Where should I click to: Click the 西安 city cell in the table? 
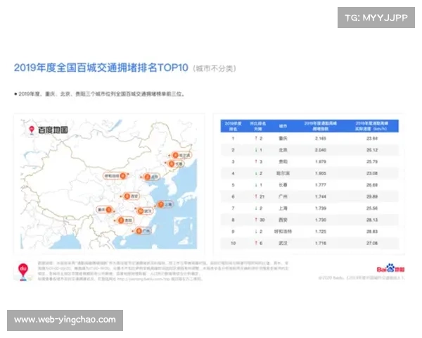[283, 220]
